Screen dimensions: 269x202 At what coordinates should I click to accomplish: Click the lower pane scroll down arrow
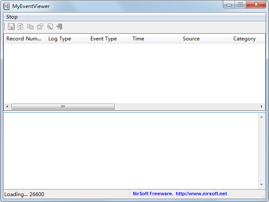[x=261, y=185]
